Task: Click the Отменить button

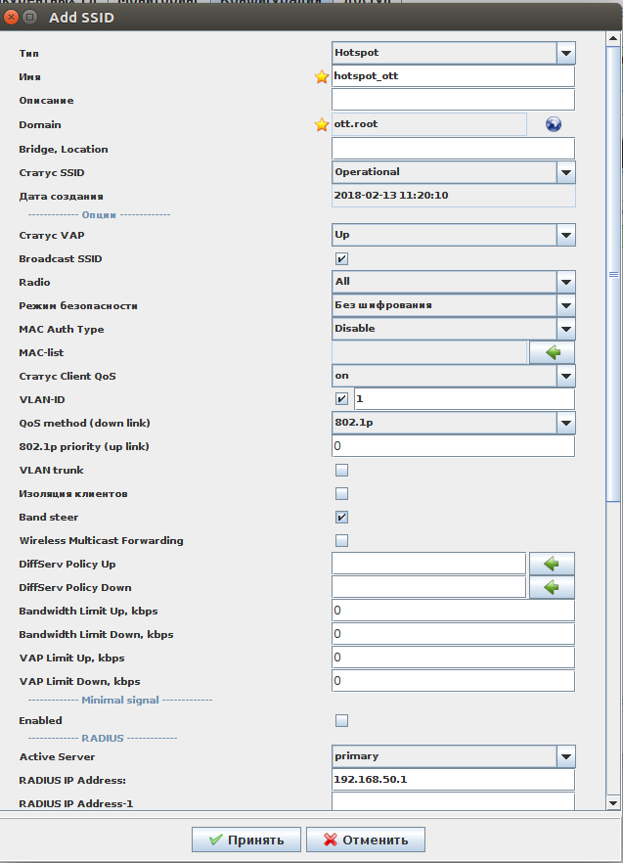Action: pyautogui.click(x=365, y=840)
